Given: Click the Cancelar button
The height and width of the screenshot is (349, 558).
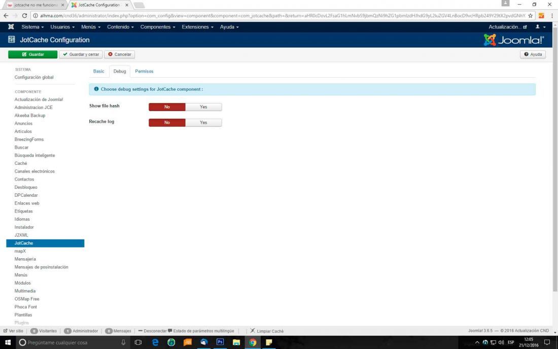Looking at the screenshot, I should click(120, 54).
